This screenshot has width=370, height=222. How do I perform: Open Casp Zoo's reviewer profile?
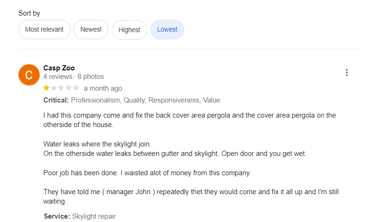59,68
